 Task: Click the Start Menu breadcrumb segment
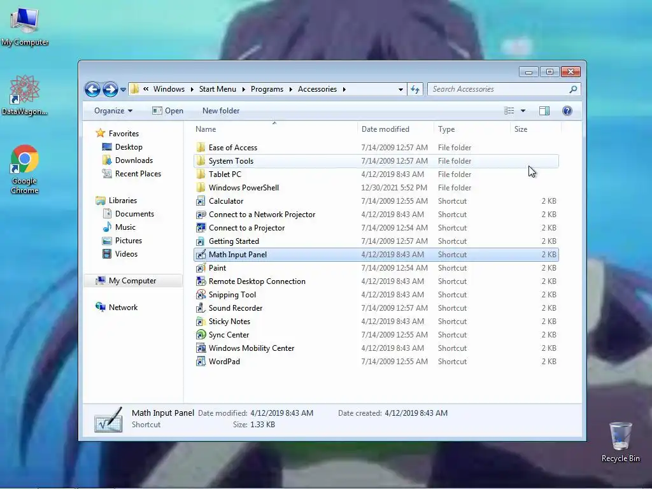coord(218,89)
